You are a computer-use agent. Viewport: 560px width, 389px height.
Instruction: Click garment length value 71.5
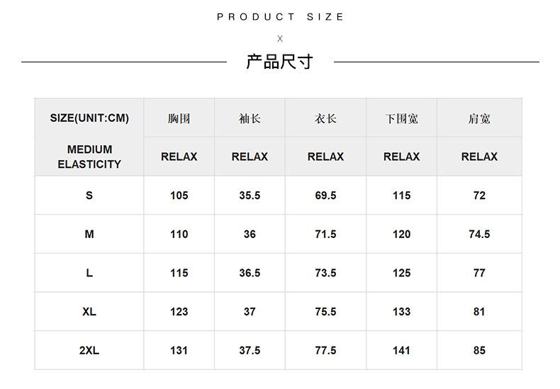pyautogui.click(x=325, y=234)
